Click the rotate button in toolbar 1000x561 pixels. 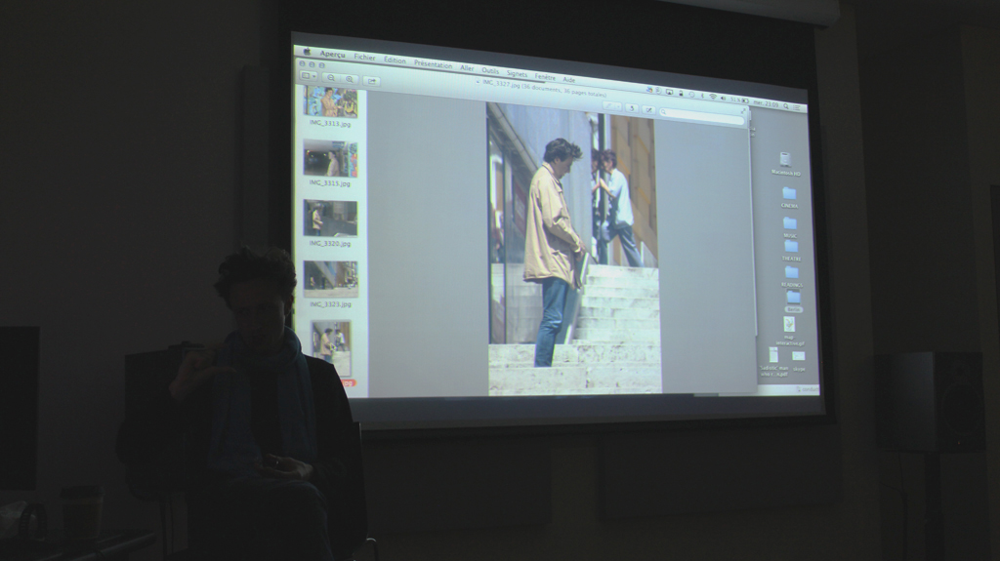click(x=633, y=107)
